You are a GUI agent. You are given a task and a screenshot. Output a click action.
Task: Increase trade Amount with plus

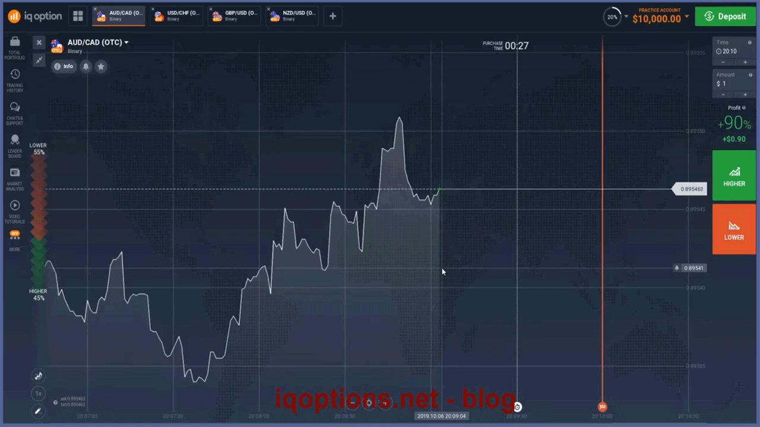(x=745, y=95)
